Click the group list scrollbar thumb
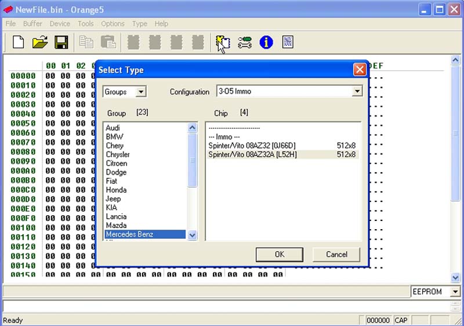The image size is (464, 326). (193, 160)
